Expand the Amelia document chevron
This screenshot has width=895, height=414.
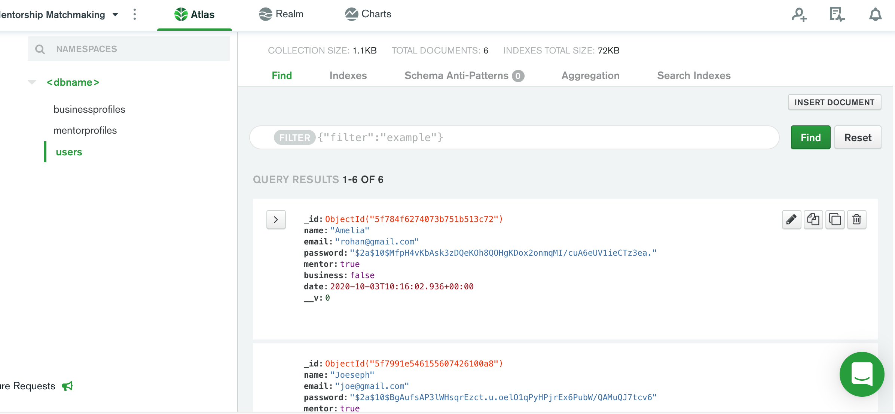(276, 220)
